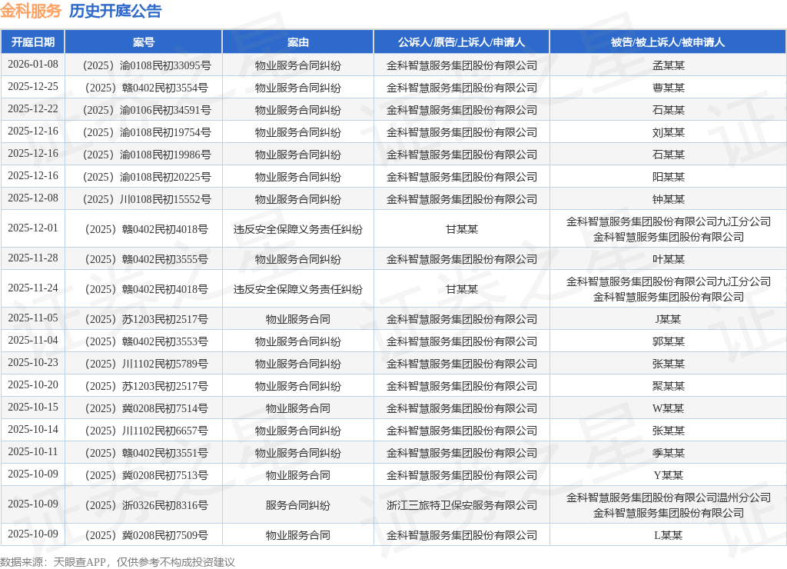Click date cell 2026-01-08
This screenshot has height=569, width=787.
33,65
